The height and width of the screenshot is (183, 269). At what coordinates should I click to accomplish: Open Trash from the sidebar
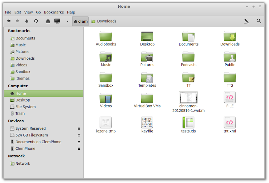[x=20, y=114]
